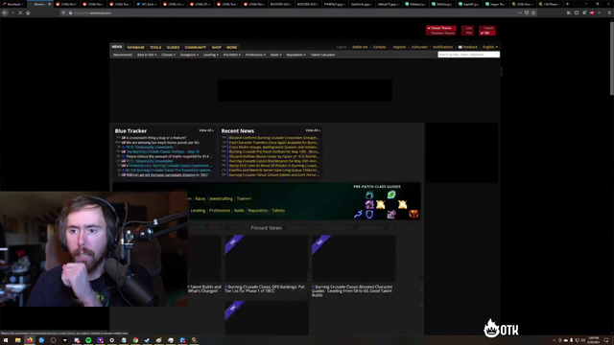The height and width of the screenshot is (345, 614).
Task: View all Blue Tracker posts
Action: pyautogui.click(x=206, y=130)
